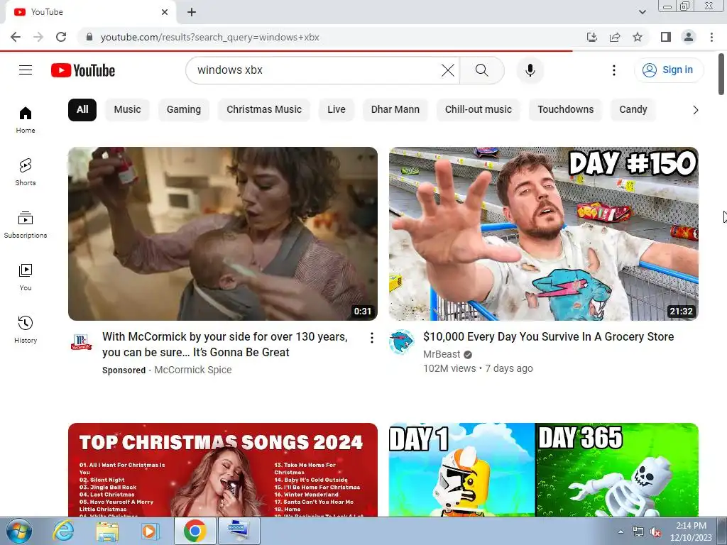Open Shorts in the sidebar
727x545 pixels.
26,172
